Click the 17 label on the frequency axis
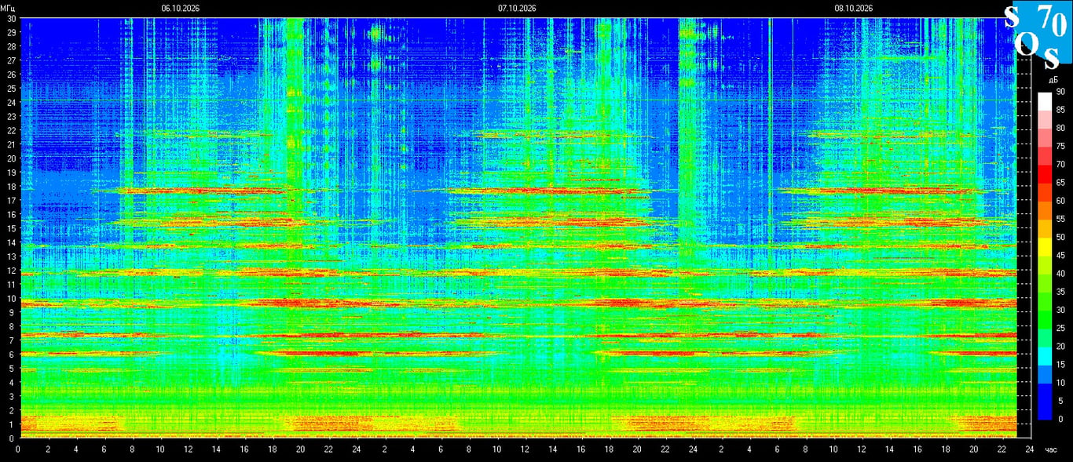Image resolution: width=1073 pixels, height=462 pixels. click(11, 201)
